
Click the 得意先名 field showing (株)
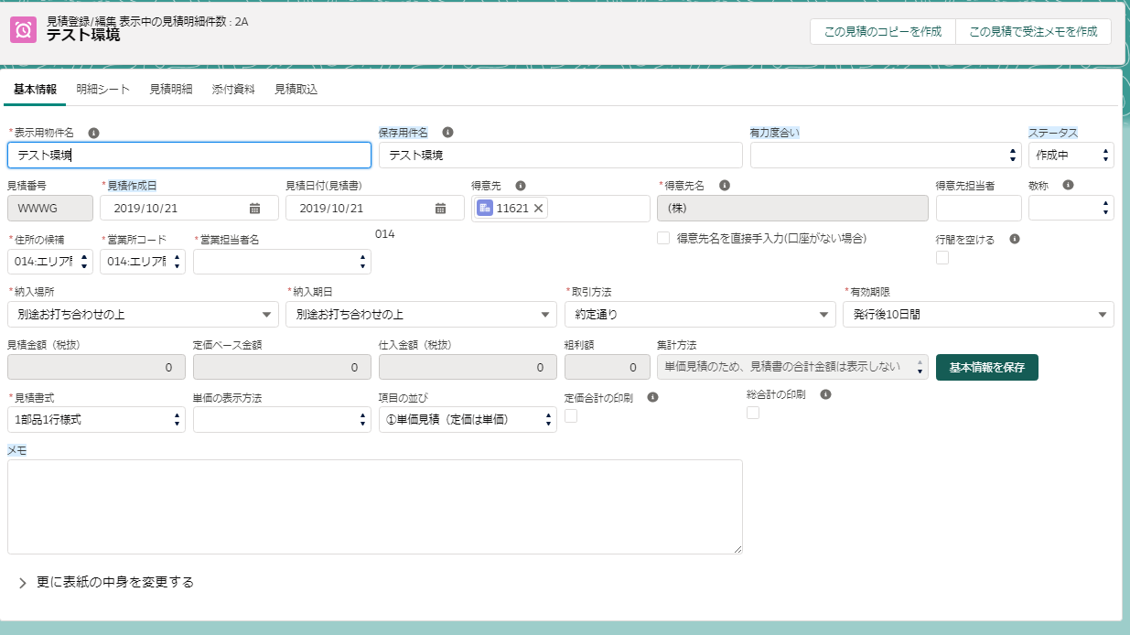click(792, 208)
